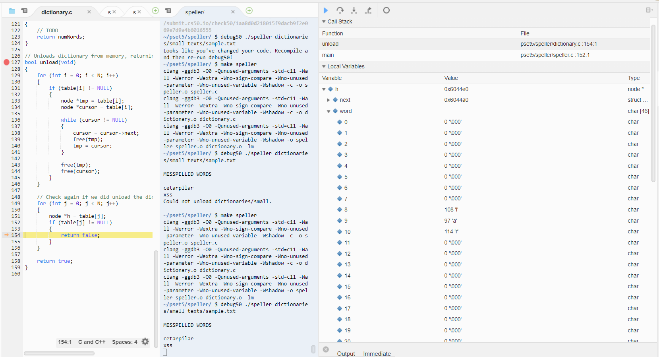
Task: Open debugger panel options menu icon
Action: pos(649,10)
